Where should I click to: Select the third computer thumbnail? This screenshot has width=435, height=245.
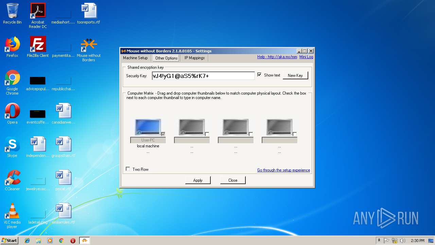coord(236,127)
